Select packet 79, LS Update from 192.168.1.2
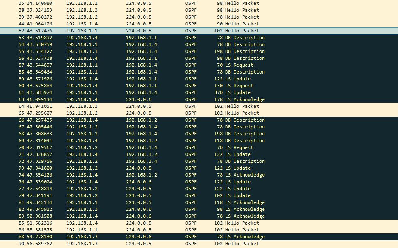 click(x=121, y=195)
